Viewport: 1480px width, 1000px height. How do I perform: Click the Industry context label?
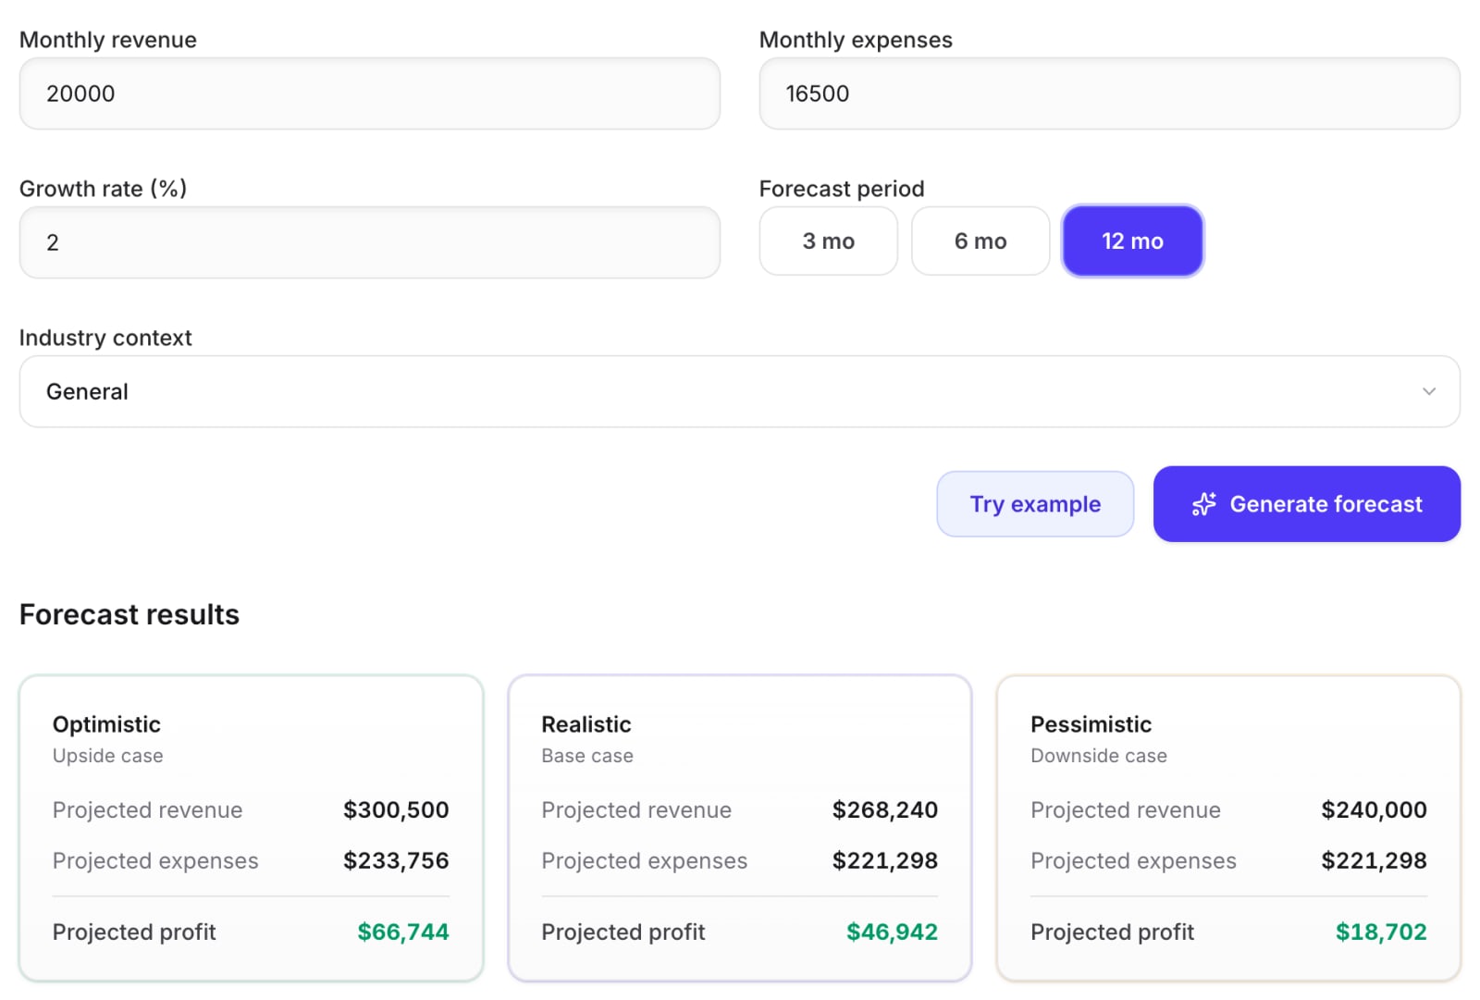pyautogui.click(x=105, y=338)
